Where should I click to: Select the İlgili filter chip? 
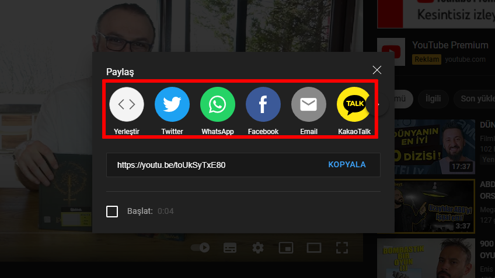pyautogui.click(x=433, y=98)
